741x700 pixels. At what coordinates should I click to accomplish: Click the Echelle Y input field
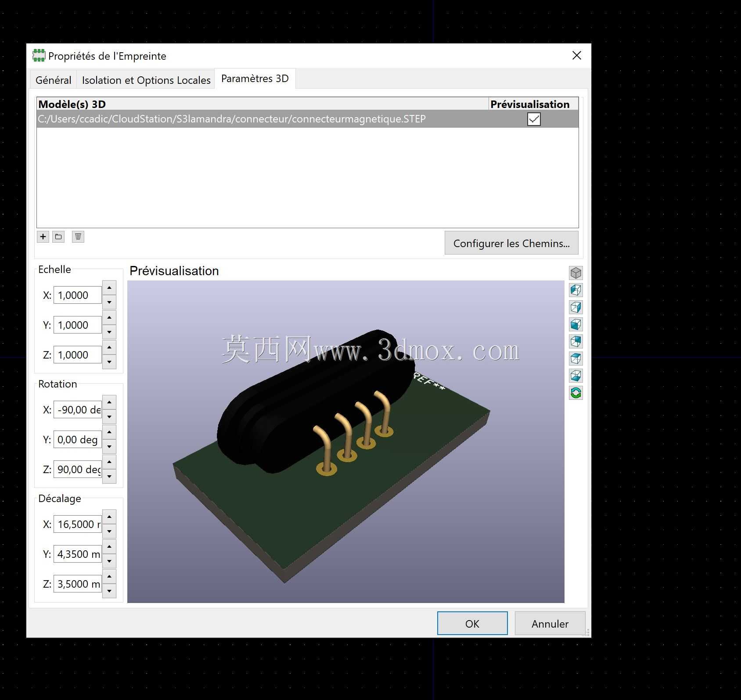pos(78,325)
